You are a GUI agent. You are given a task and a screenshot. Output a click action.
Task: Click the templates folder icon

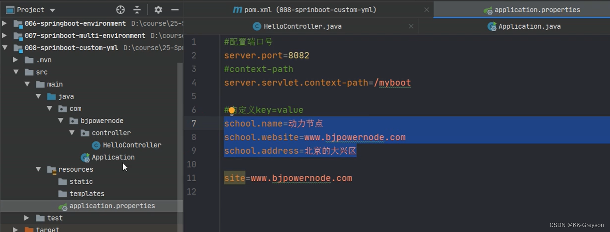tap(63, 194)
